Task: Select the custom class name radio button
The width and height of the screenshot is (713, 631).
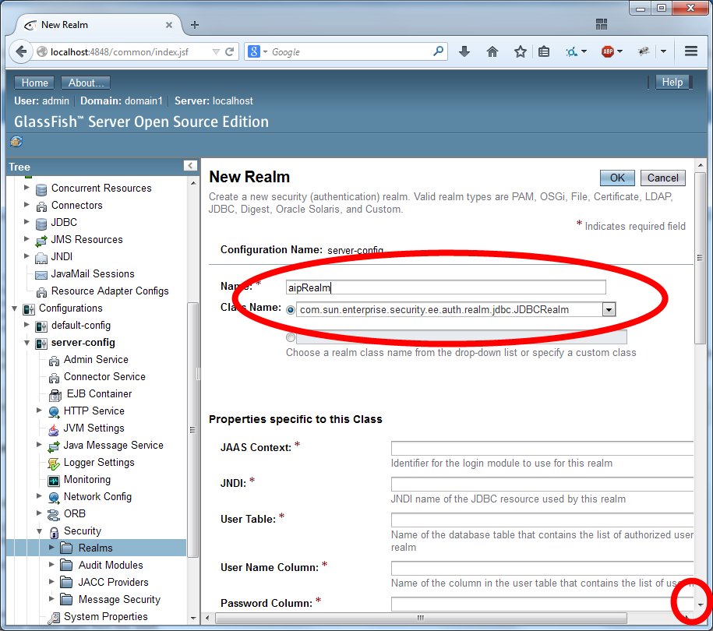Action: (x=291, y=337)
